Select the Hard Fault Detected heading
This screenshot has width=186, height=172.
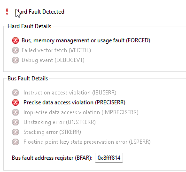coord(40,12)
